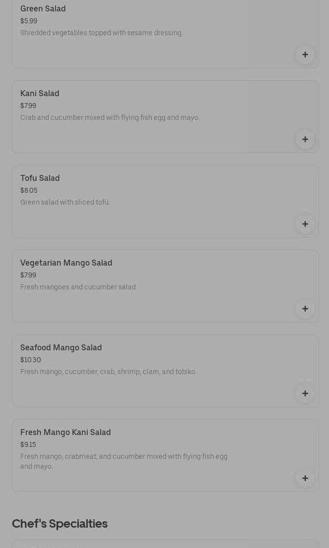Viewport: 329px width, 548px height.
Task: Click the 'Fresh mango, cucumber, crab, shrimp' description
Action: click(x=108, y=372)
